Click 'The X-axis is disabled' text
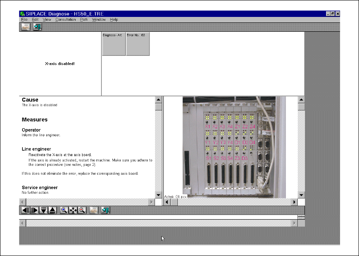Viewport: 359px width, 256px height. click(x=39, y=105)
